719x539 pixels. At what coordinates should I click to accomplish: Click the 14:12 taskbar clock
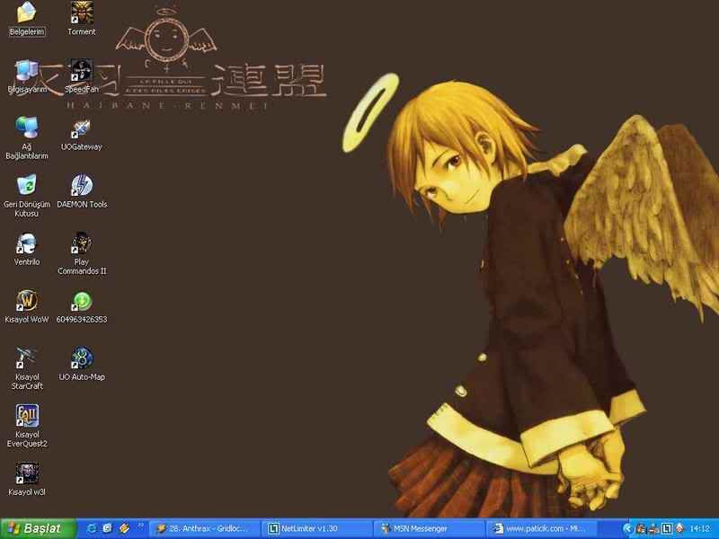[x=700, y=528]
